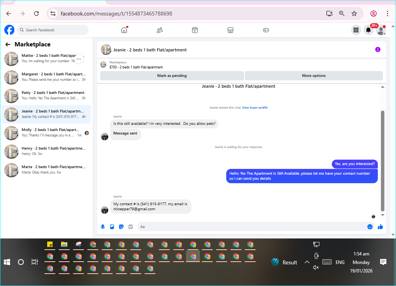This screenshot has width=396, height=286.
Task: Click 'Is this still available?' message bubble
Action: pos(164,124)
